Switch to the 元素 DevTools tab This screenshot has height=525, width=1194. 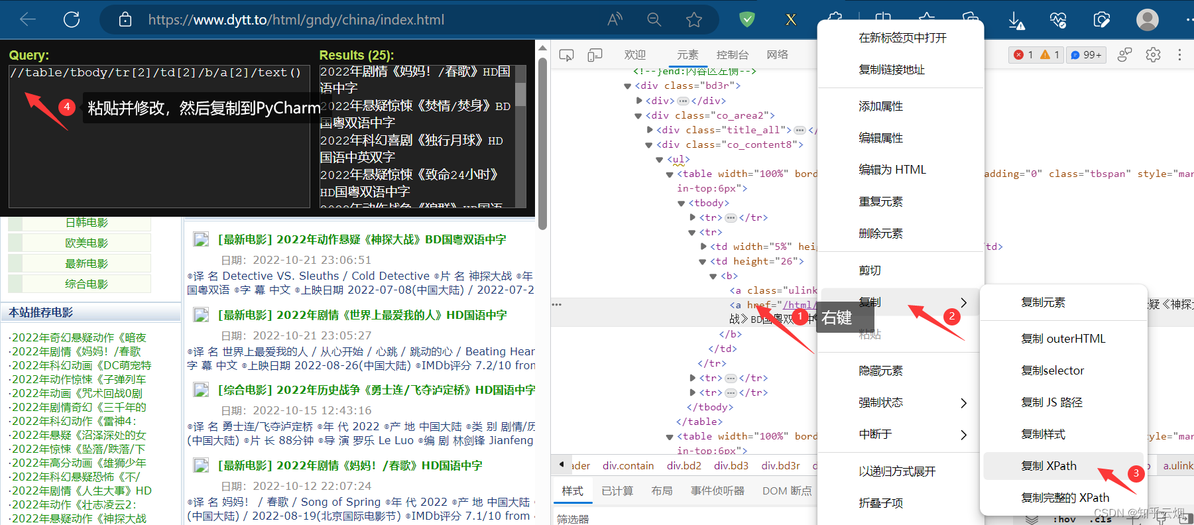687,55
